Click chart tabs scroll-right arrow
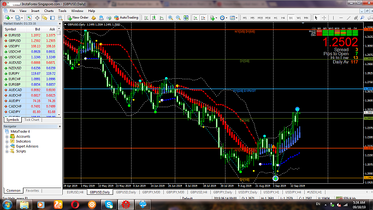The width and height of the screenshot is (373, 210). pos(371,192)
